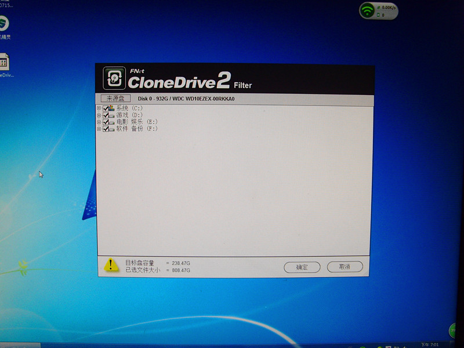Screen dimensions: 464x348
Task: Expand the 游戏 (D:) tree node
Action: point(99,115)
